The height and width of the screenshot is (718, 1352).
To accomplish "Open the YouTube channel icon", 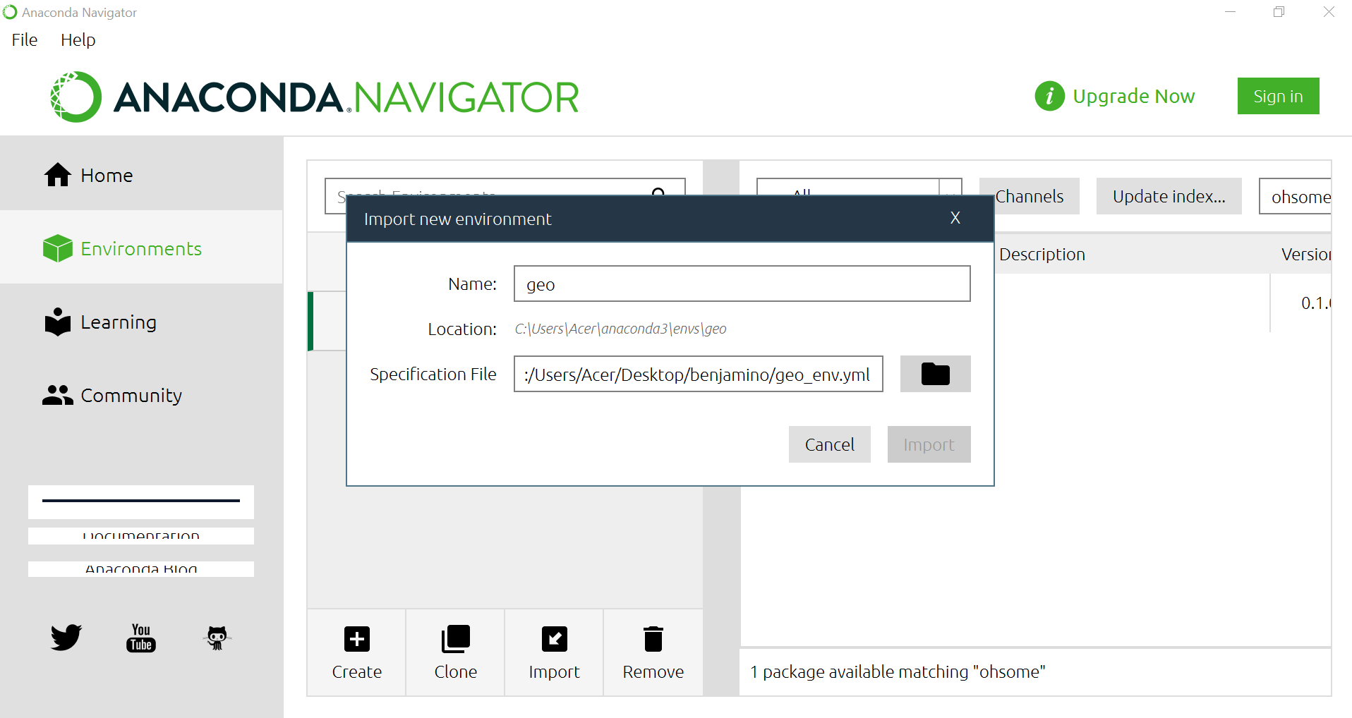I will [x=141, y=638].
